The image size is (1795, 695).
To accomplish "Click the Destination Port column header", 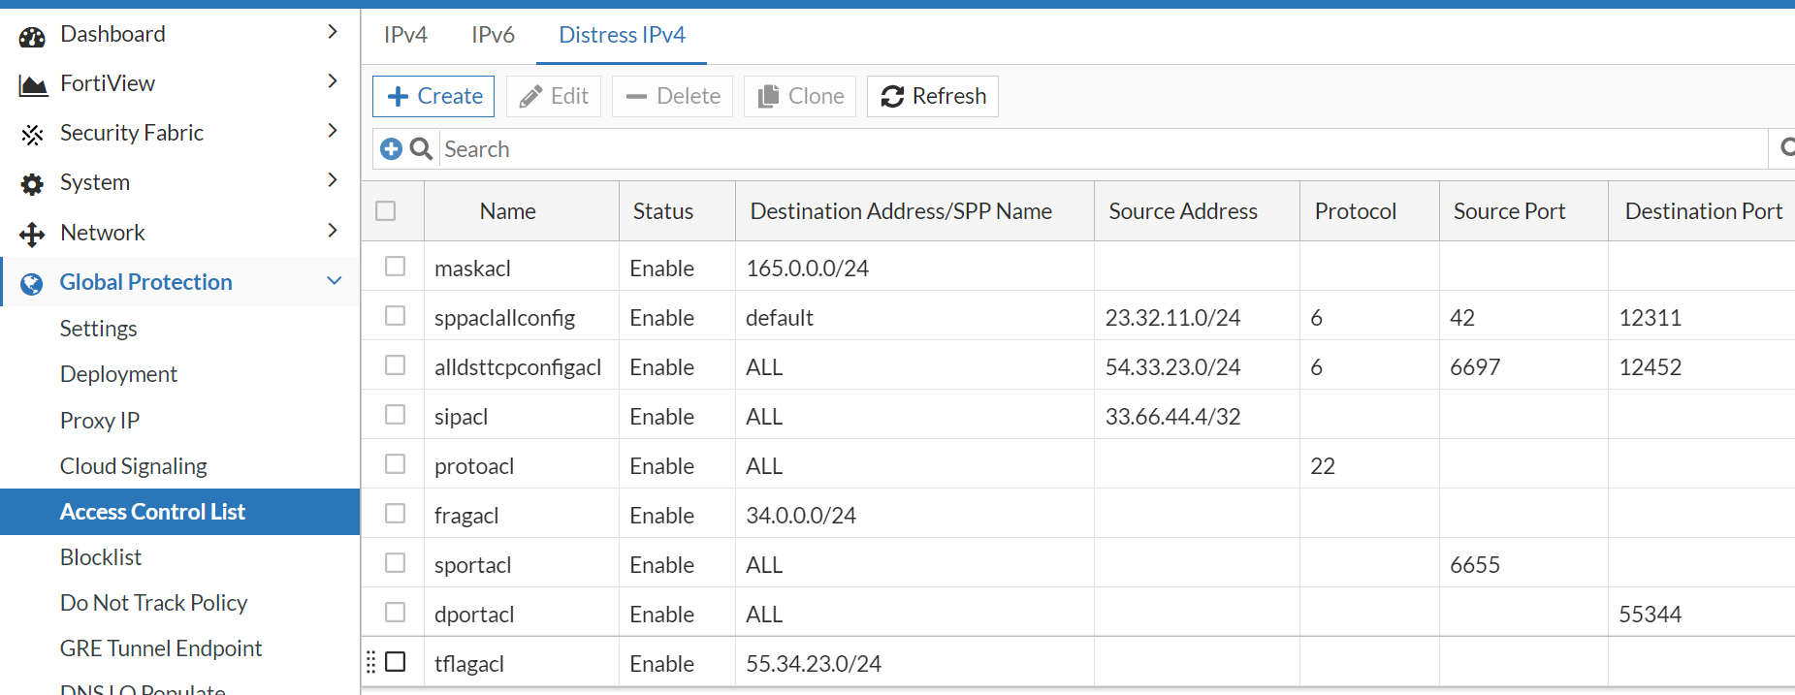I will click(1703, 211).
